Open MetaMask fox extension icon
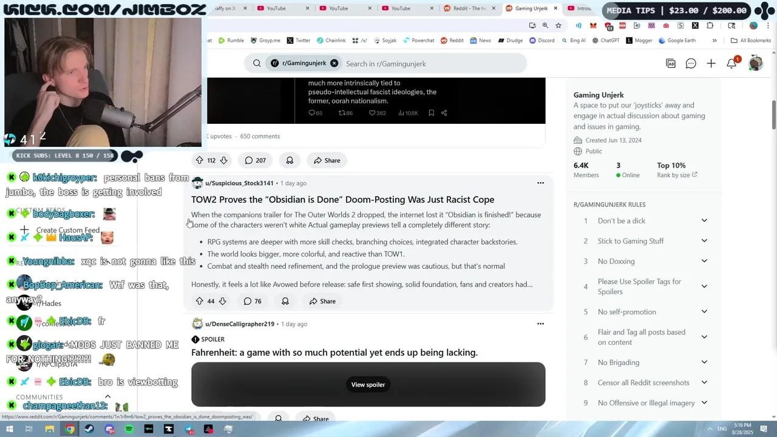Image resolution: width=777 pixels, height=437 pixels. pyautogui.click(x=593, y=25)
